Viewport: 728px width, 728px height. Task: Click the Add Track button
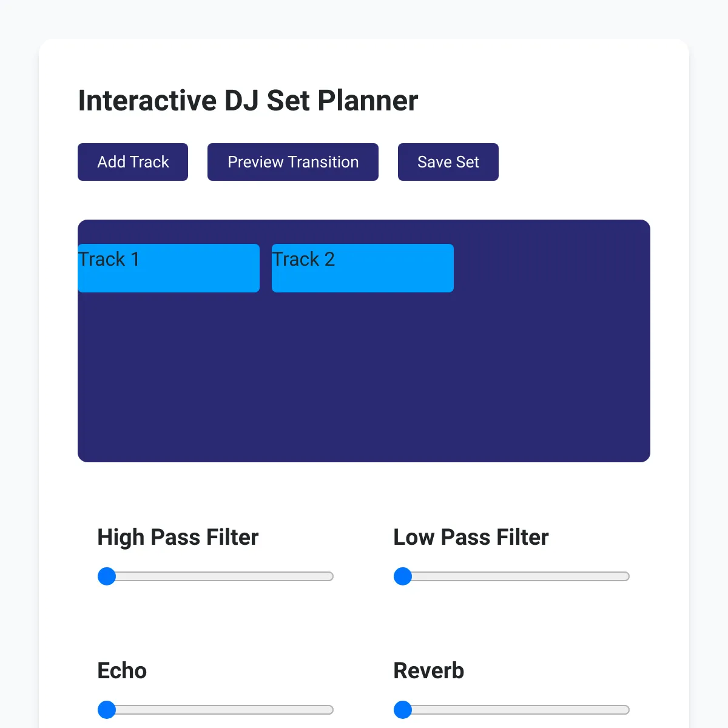[133, 162]
